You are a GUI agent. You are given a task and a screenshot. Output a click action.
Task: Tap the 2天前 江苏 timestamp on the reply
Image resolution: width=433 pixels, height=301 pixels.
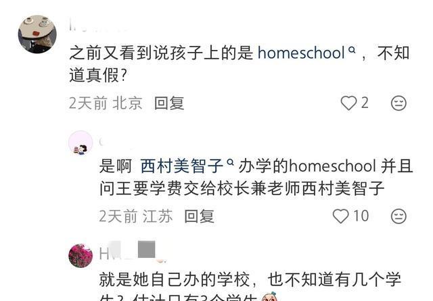(136, 216)
